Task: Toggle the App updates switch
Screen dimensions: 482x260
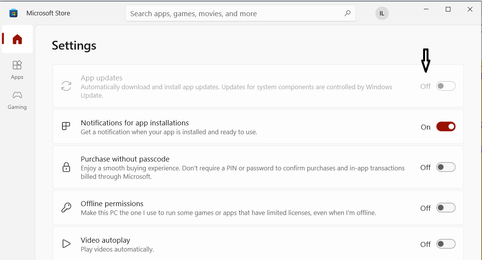Action: pos(446,86)
